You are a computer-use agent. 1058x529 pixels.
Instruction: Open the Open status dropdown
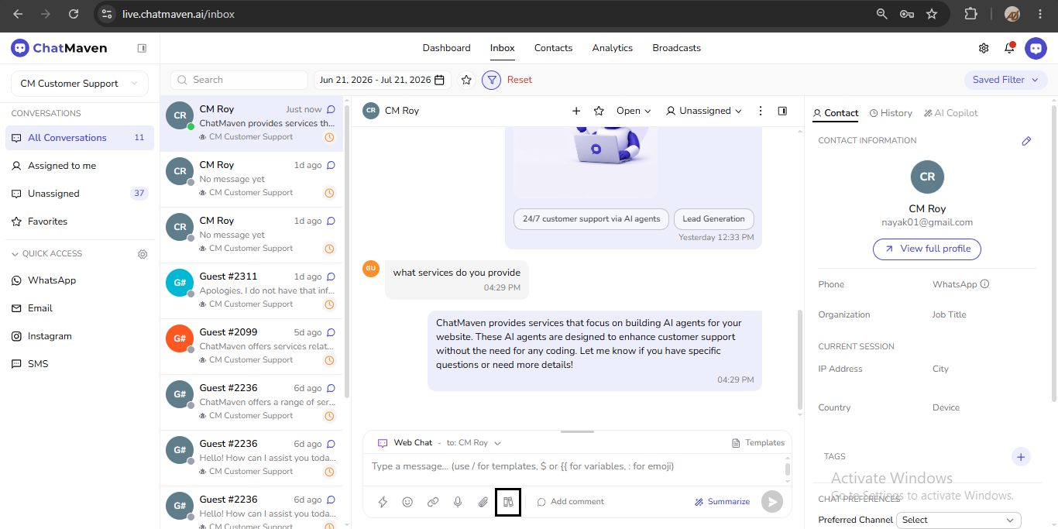(x=634, y=111)
